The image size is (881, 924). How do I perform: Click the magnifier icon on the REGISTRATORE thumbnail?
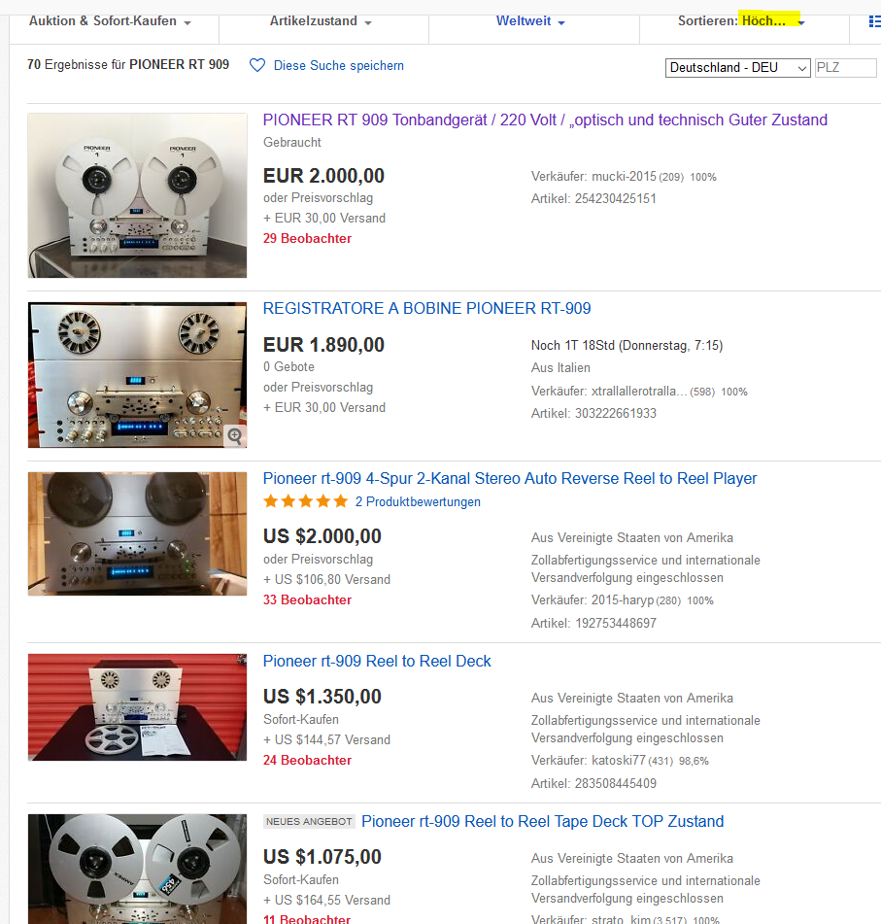[x=235, y=436]
